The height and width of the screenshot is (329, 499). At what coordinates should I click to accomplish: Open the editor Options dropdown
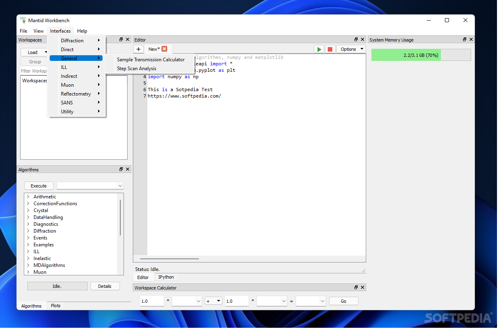(x=350, y=49)
